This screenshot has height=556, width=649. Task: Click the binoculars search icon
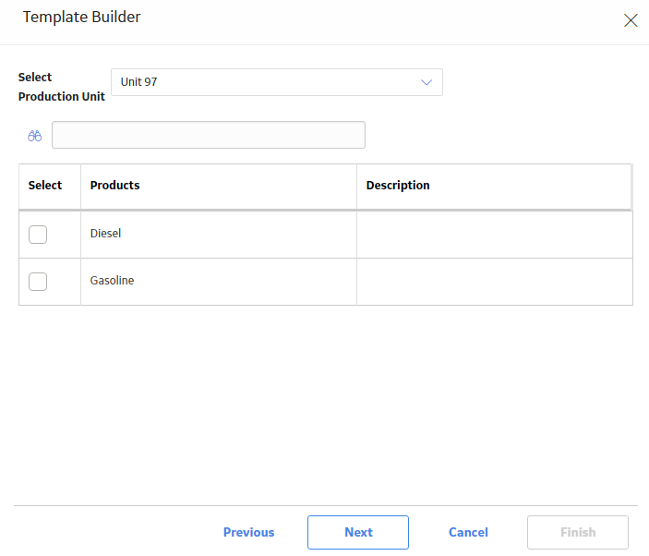tap(35, 136)
